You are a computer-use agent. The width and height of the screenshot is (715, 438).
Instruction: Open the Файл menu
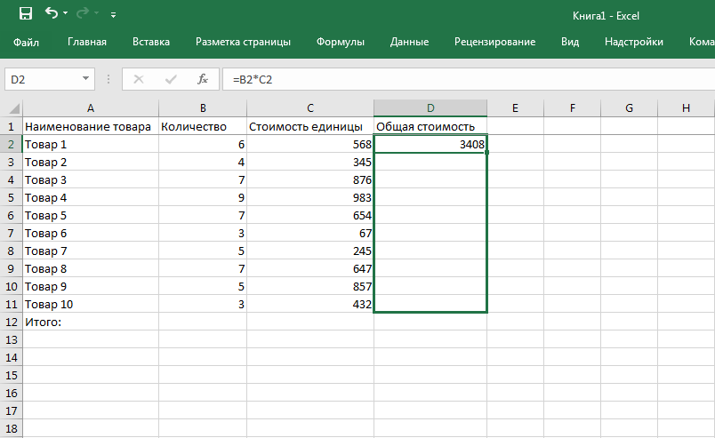[x=27, y=42]
